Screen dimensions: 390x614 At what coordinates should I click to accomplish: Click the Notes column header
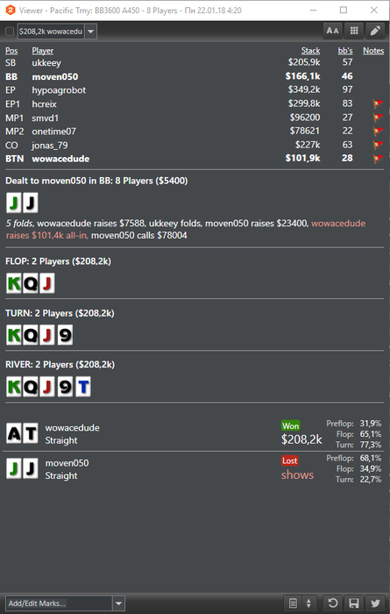[x=373, y=51]
